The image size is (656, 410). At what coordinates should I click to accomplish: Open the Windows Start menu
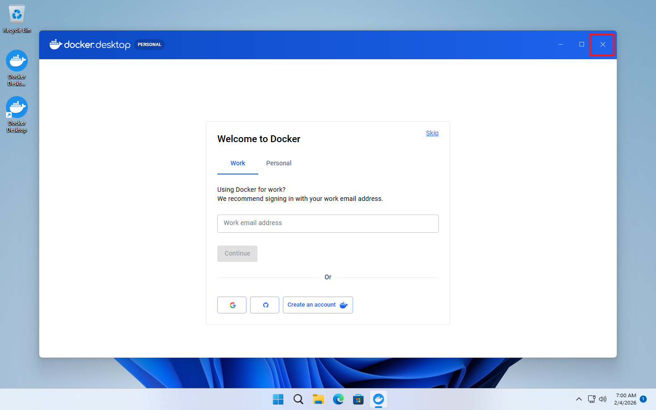(x=278, y=400)
